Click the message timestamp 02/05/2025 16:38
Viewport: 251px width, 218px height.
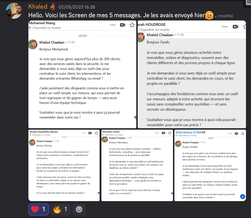click(x=77, y=7)
